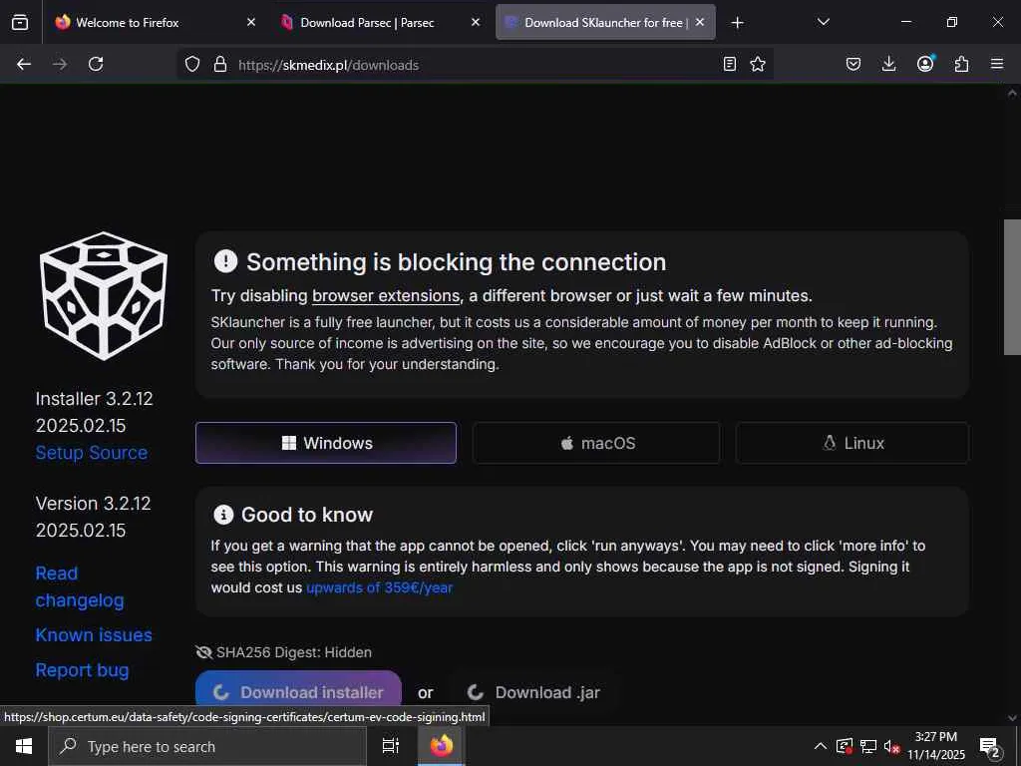
Task: Open Extensions puzzle icon
Action: (961, 64)
